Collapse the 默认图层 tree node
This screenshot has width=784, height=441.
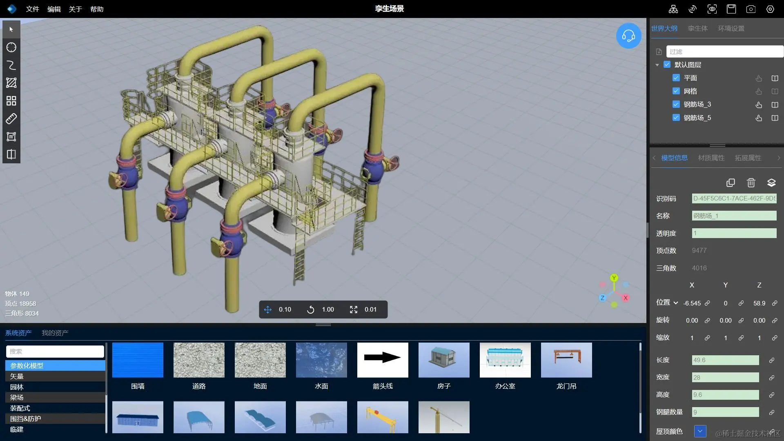pos(657,65)
